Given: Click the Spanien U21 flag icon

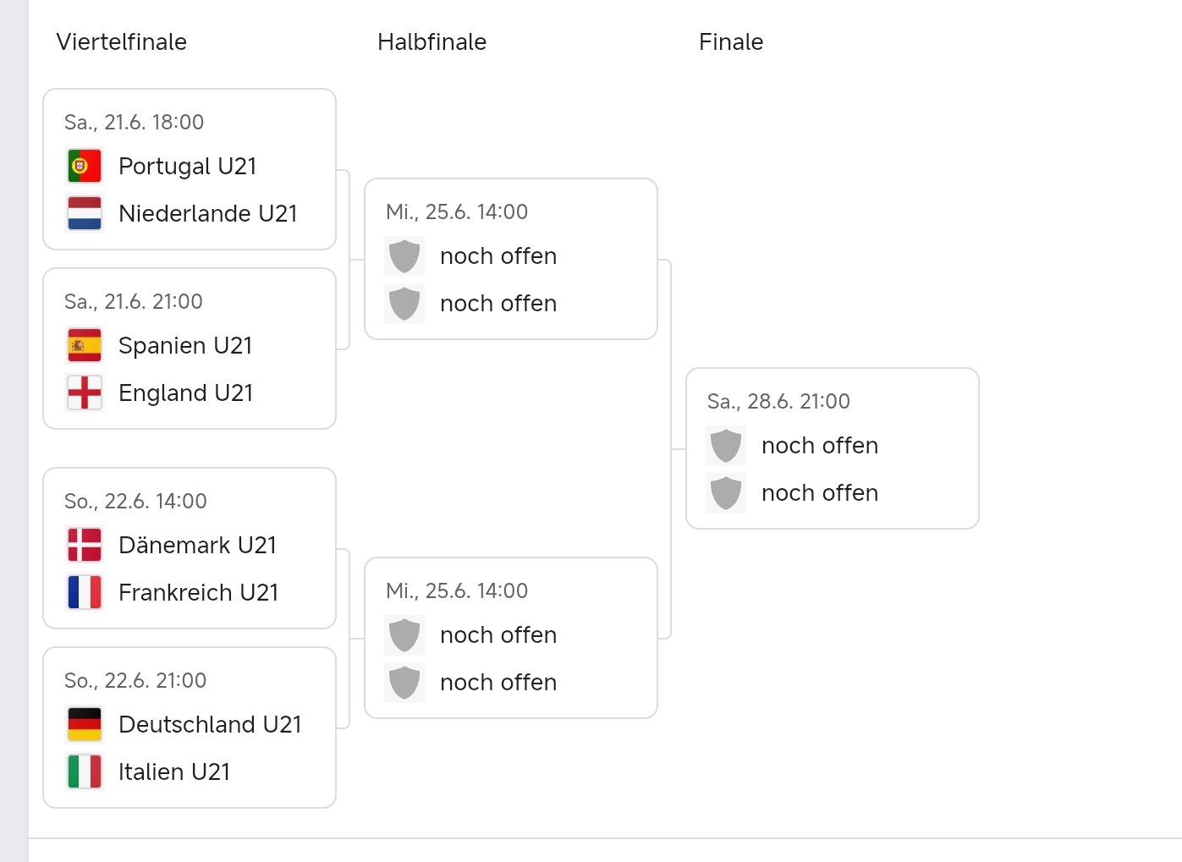Looking at the screenshot, I should coord(85,345).
